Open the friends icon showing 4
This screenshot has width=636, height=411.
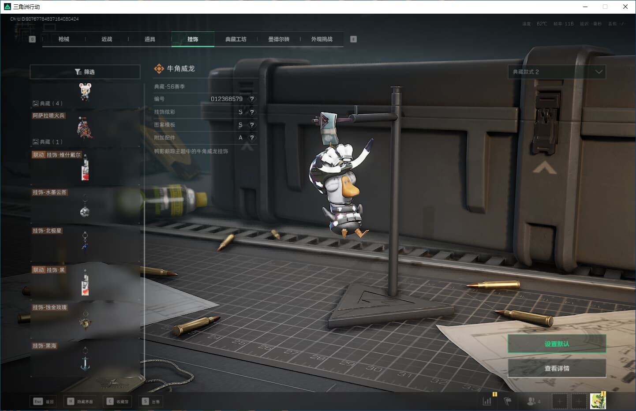pyautogui.click(x=533, y=401)
